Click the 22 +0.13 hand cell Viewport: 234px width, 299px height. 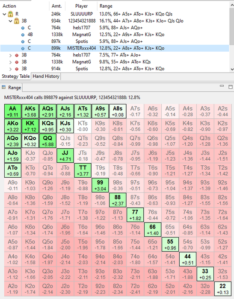point(223,288)
